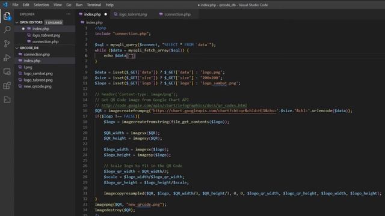Click the include "connection.php" line
Viewport: 385px width, 216px height.
[x=123, y=34]
